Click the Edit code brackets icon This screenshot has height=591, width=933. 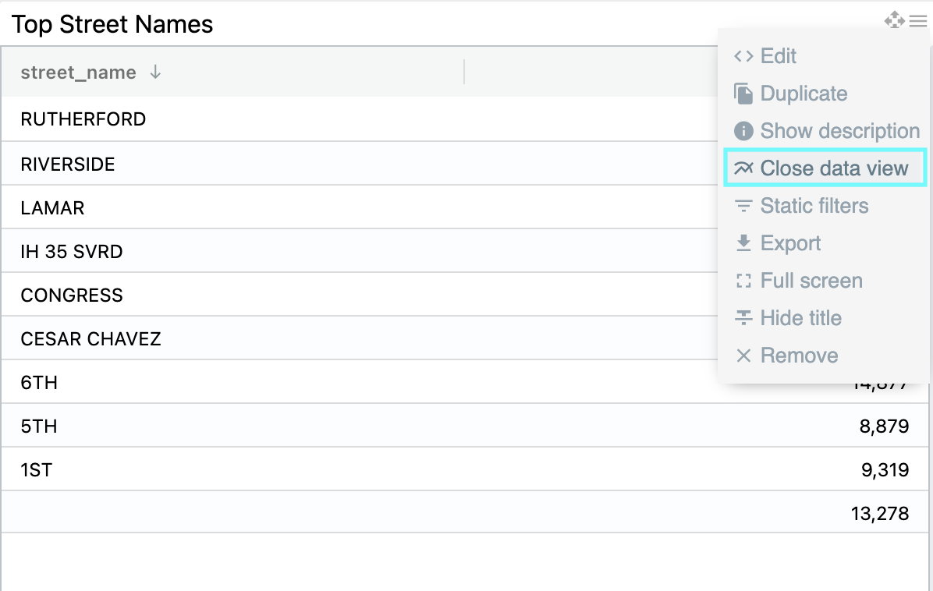point(743,56)
